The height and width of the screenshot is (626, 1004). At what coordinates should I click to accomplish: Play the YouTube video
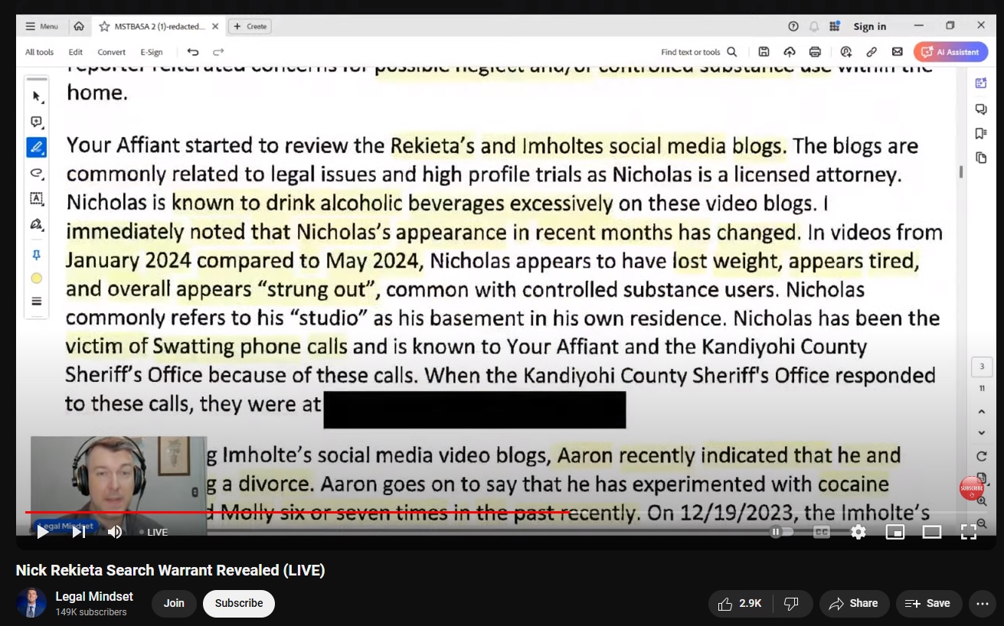[43, 532]
